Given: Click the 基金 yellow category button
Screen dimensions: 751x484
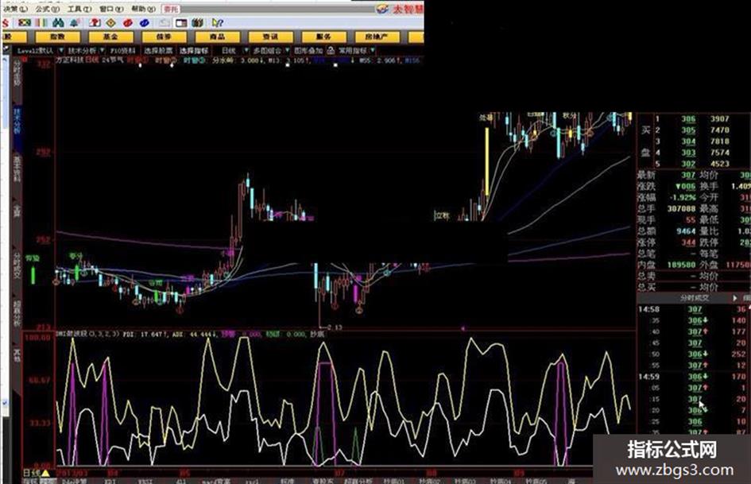Looking at the screenshot, I should [x=110, y=37].
